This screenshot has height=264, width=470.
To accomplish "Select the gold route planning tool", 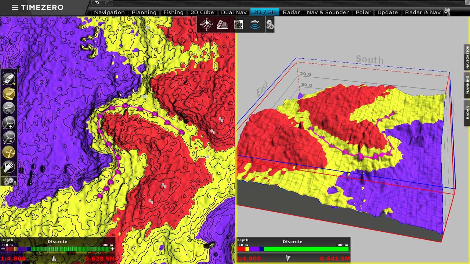I will (x=9, y=93).
